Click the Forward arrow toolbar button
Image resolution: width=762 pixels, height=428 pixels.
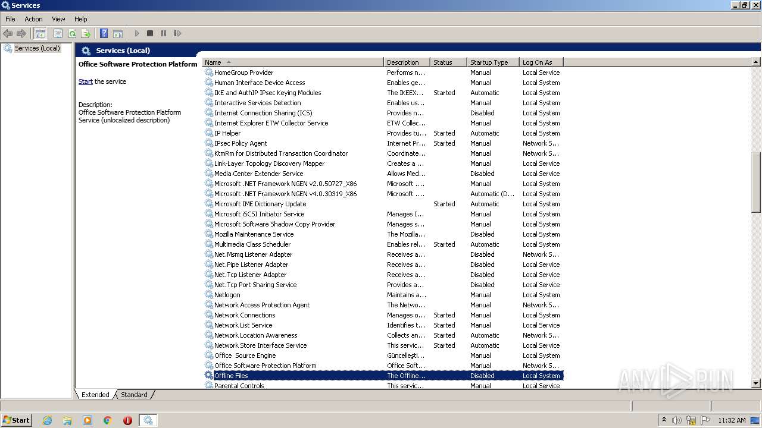21,34
